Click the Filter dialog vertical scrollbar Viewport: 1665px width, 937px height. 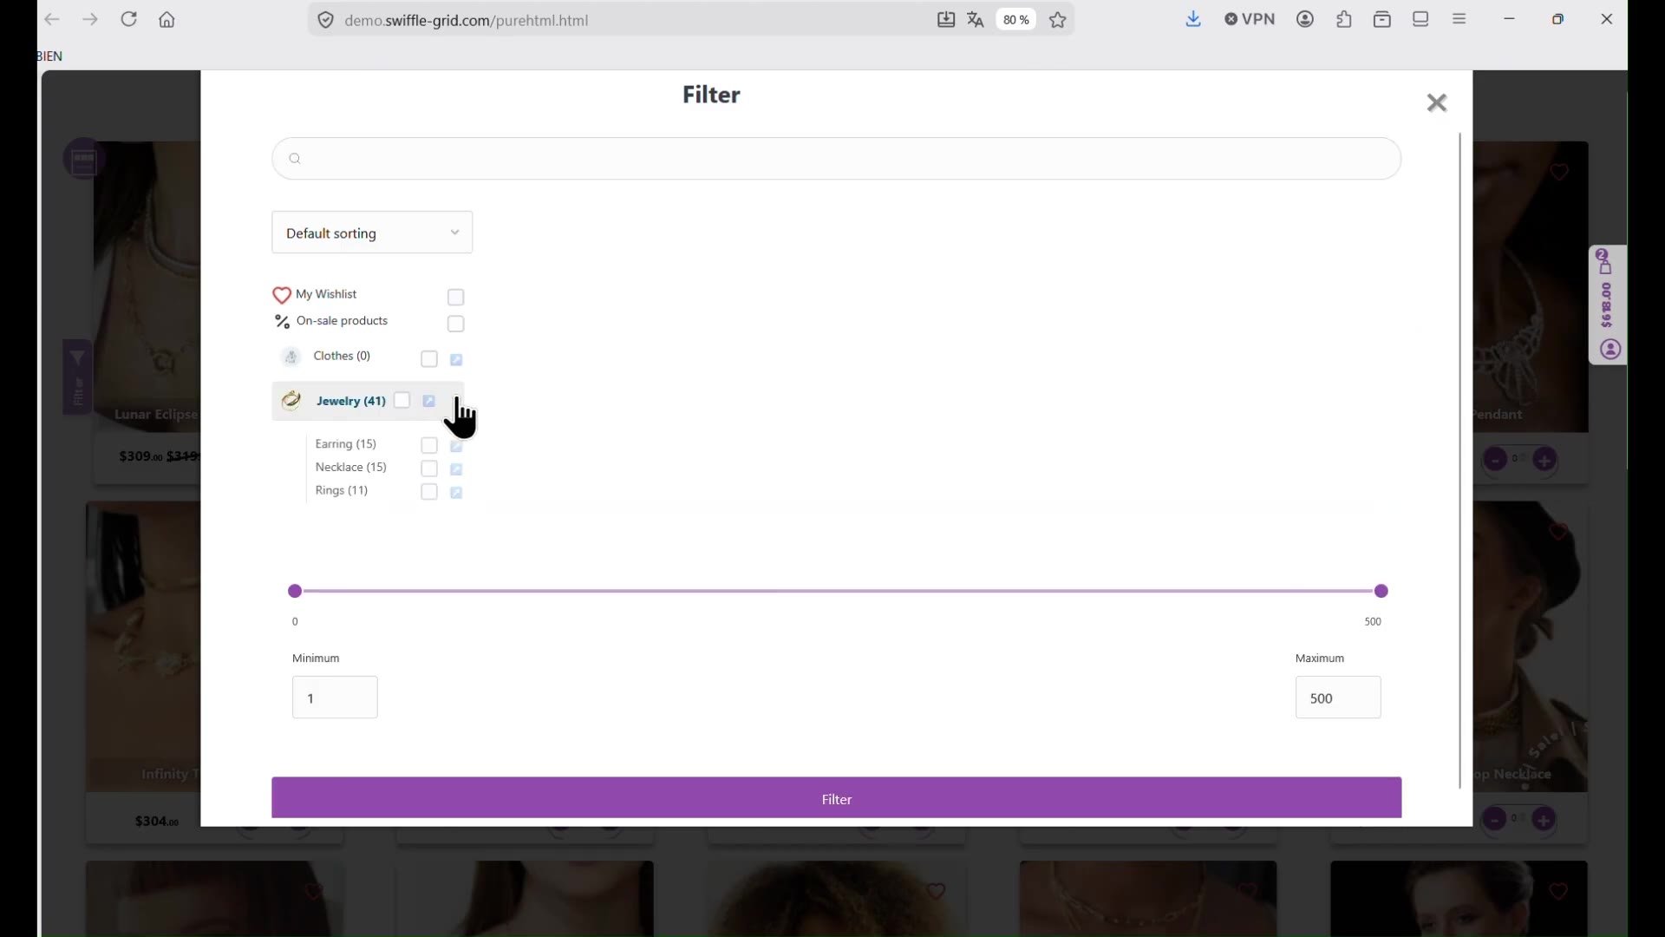1462,460
